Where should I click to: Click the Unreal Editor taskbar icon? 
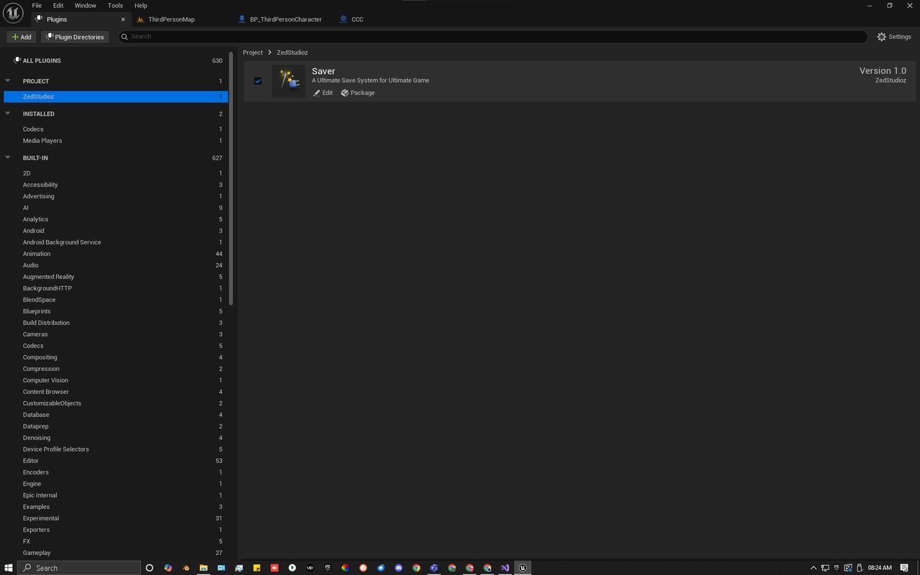[523, 568]
